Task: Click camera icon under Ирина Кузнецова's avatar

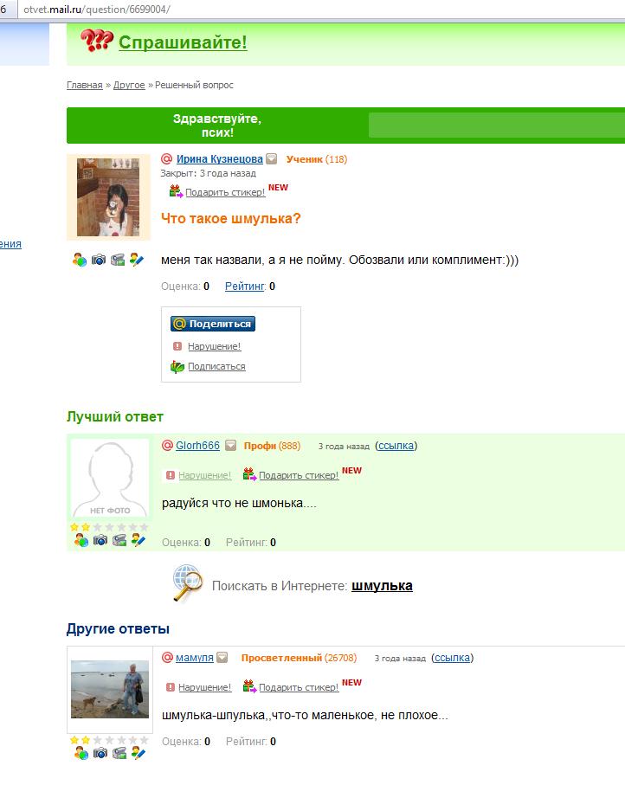Action: click(99, 260)
